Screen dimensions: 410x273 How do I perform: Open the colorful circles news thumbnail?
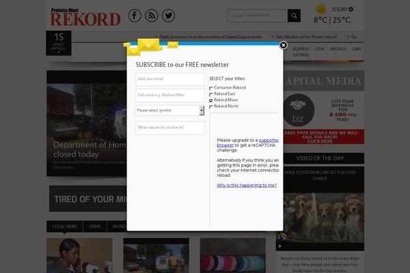233,255
